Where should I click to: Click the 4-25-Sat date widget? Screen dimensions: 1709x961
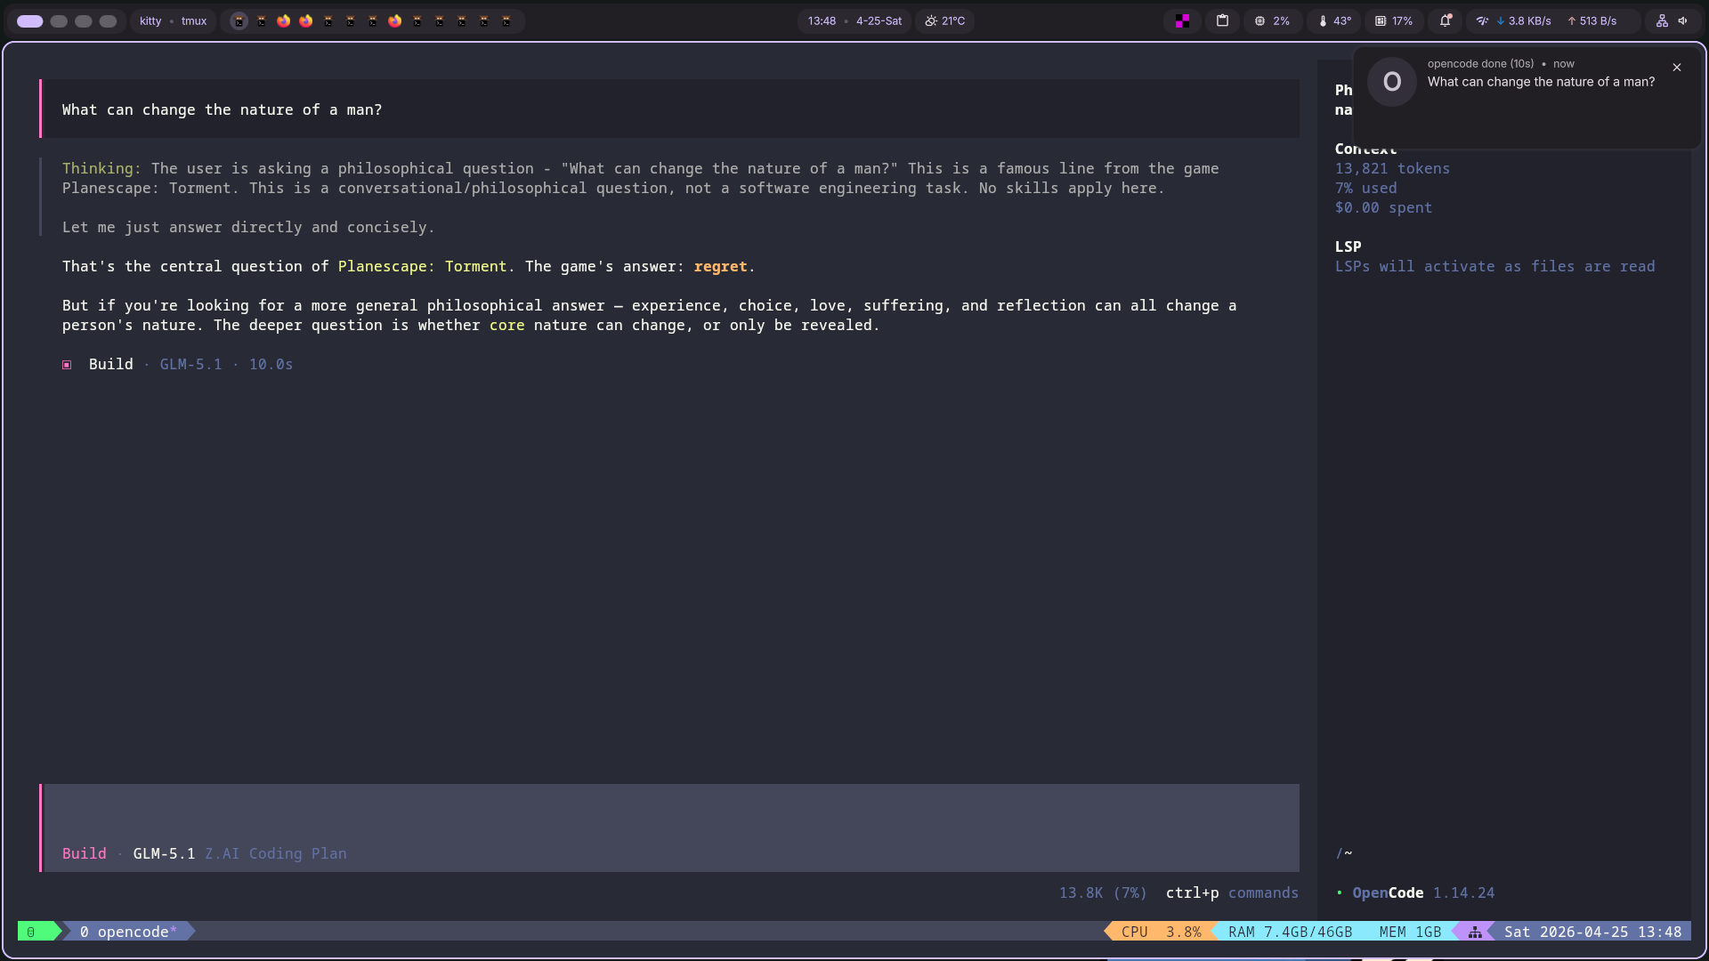879,21
